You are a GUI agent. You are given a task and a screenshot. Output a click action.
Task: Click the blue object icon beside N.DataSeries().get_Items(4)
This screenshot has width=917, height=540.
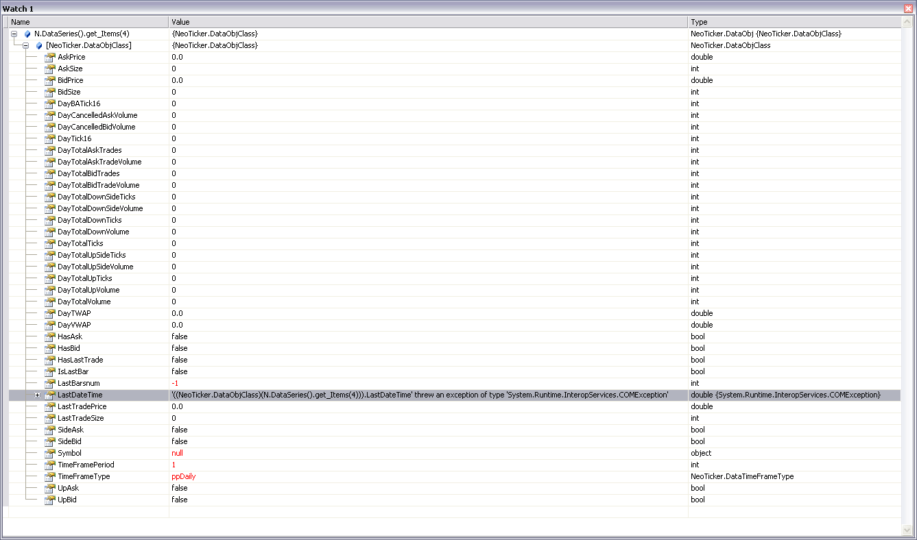click(x=29, y=33)
